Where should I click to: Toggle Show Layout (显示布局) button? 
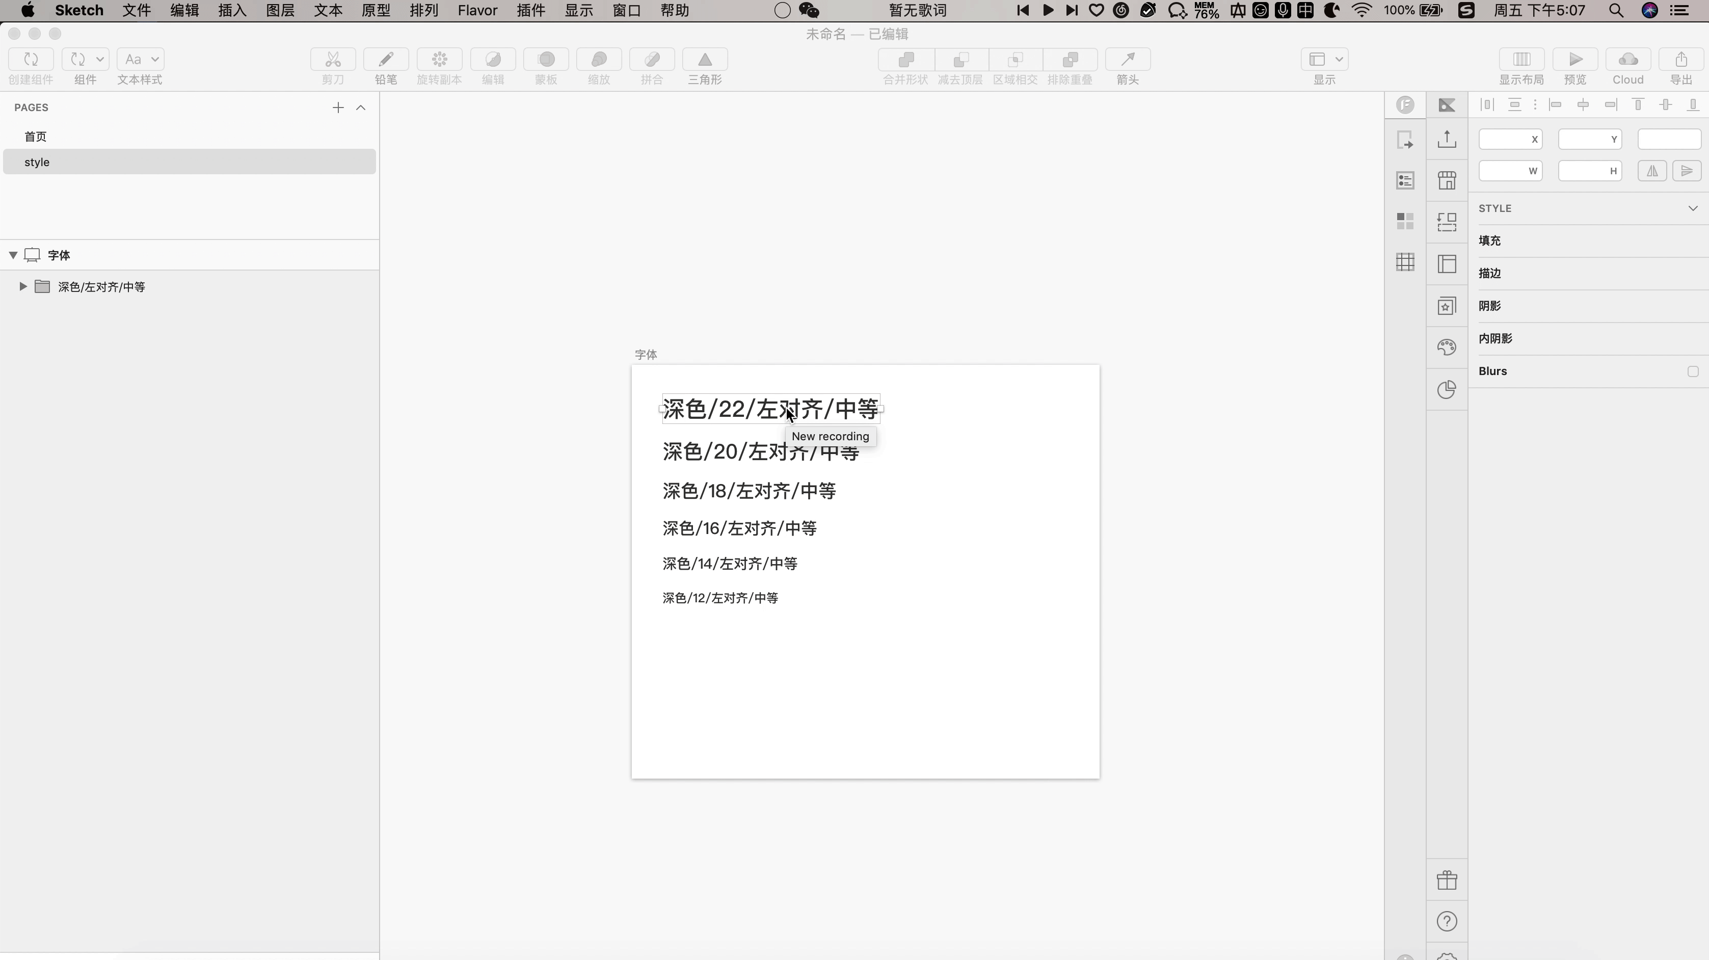tap(1521, 60)
